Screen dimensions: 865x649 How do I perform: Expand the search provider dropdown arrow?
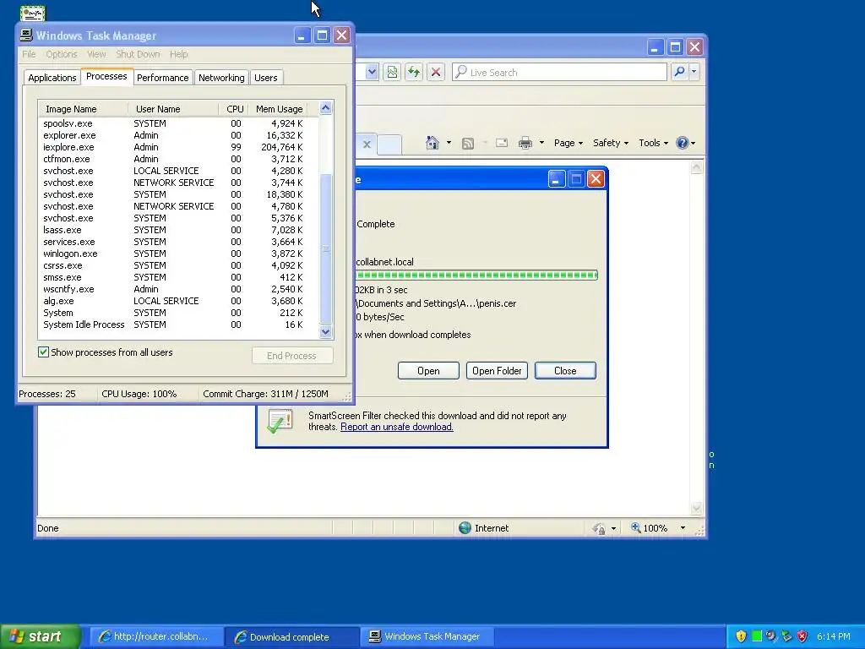694,72
